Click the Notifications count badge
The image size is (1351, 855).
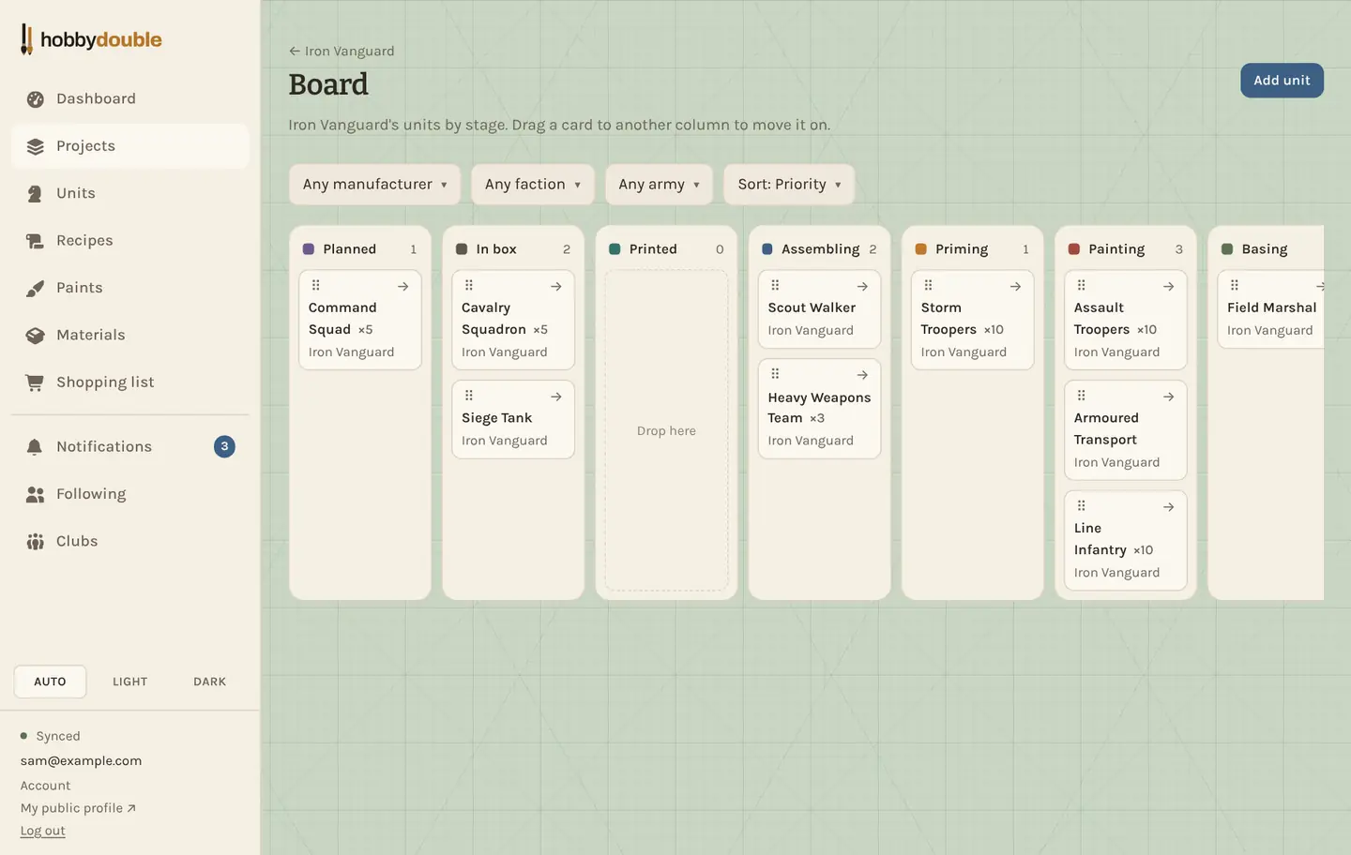click(224, 447)
